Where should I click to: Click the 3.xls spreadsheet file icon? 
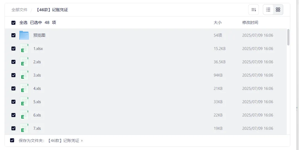[x=24, y=75]
